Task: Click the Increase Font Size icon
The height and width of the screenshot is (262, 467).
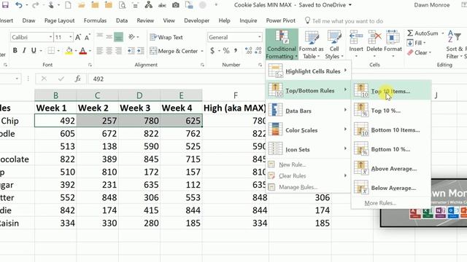Action: [78, 37]
